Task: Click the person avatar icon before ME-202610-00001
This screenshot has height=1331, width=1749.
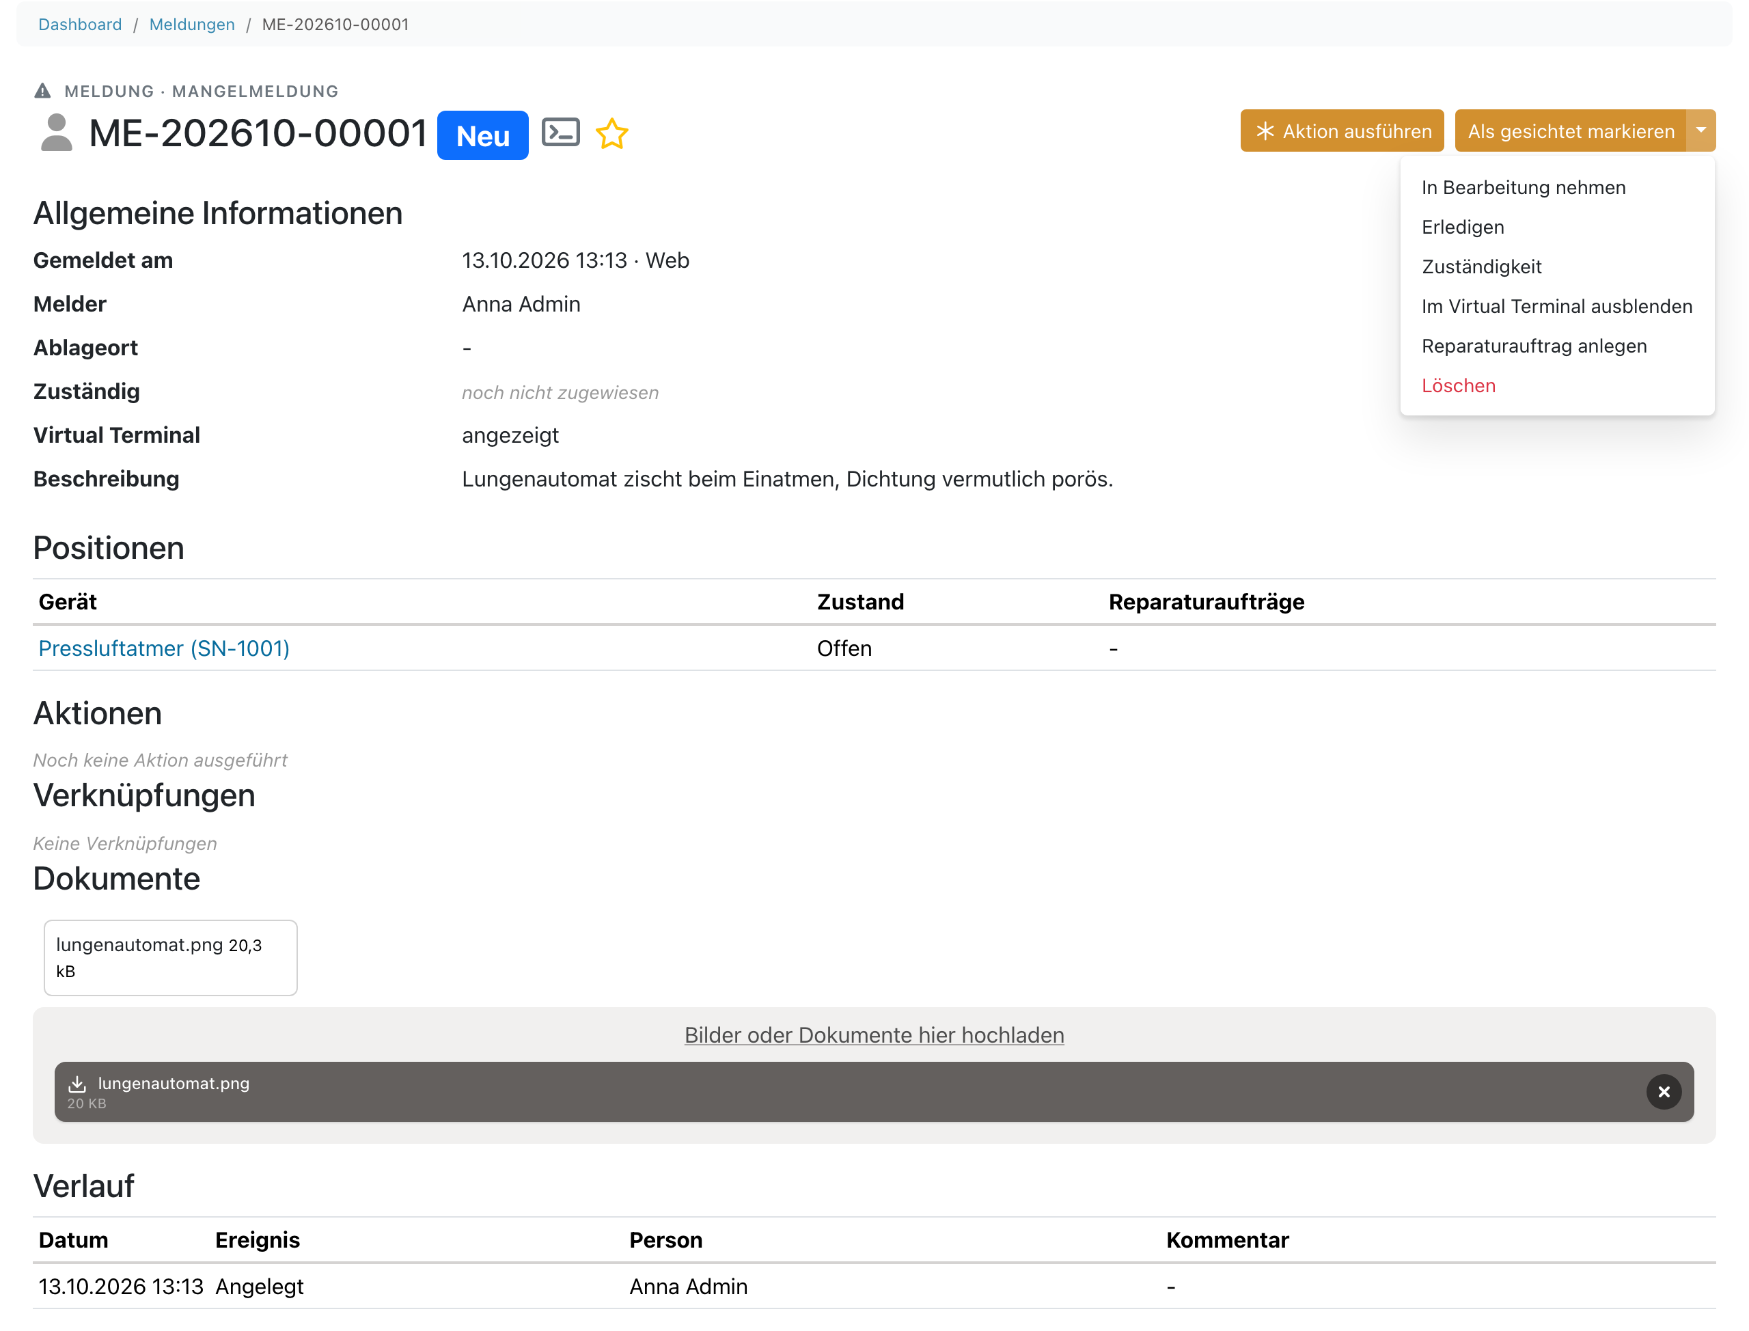Action: [56, 133]
